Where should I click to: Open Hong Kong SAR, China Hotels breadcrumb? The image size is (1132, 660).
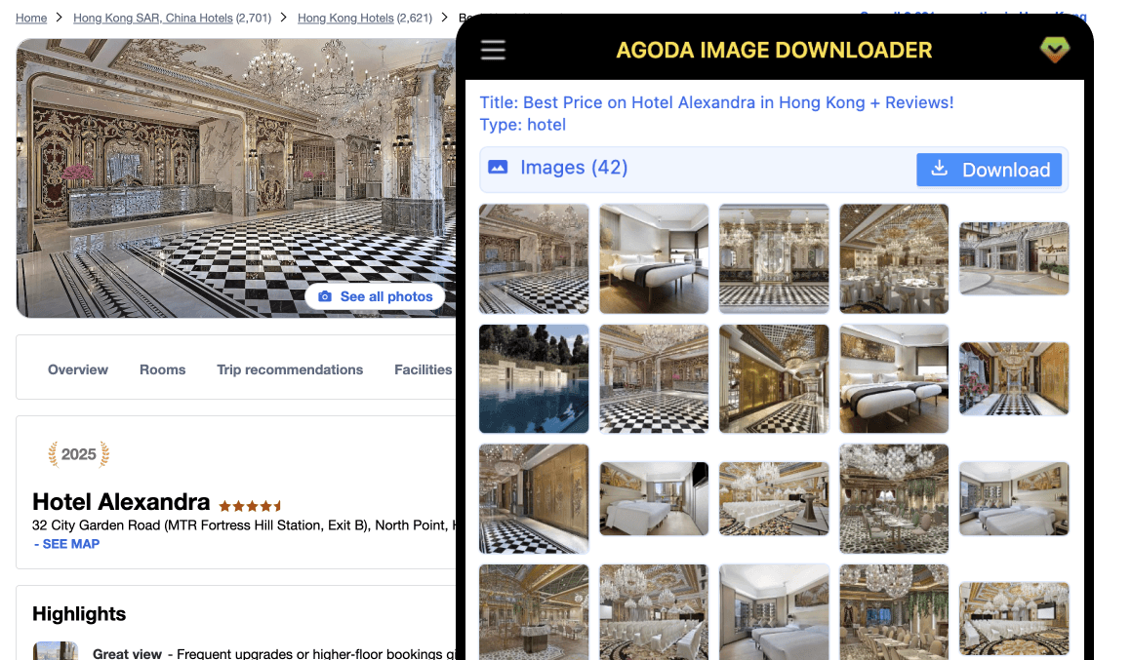[x=153, y=18]
